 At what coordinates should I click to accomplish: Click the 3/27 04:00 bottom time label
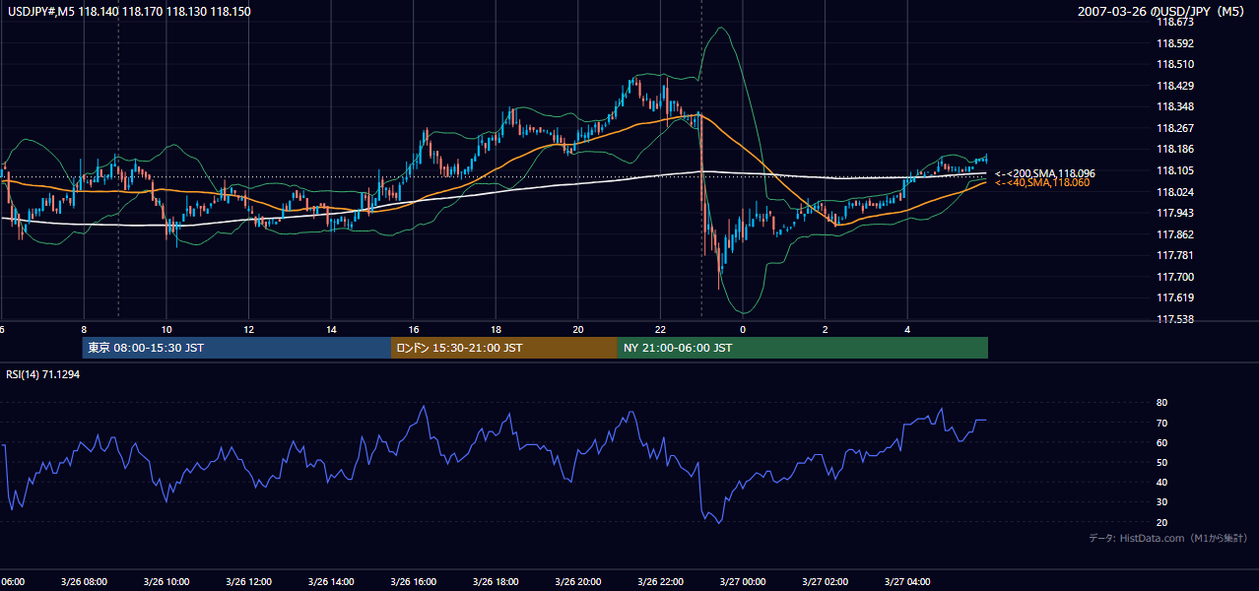[907, 582]
